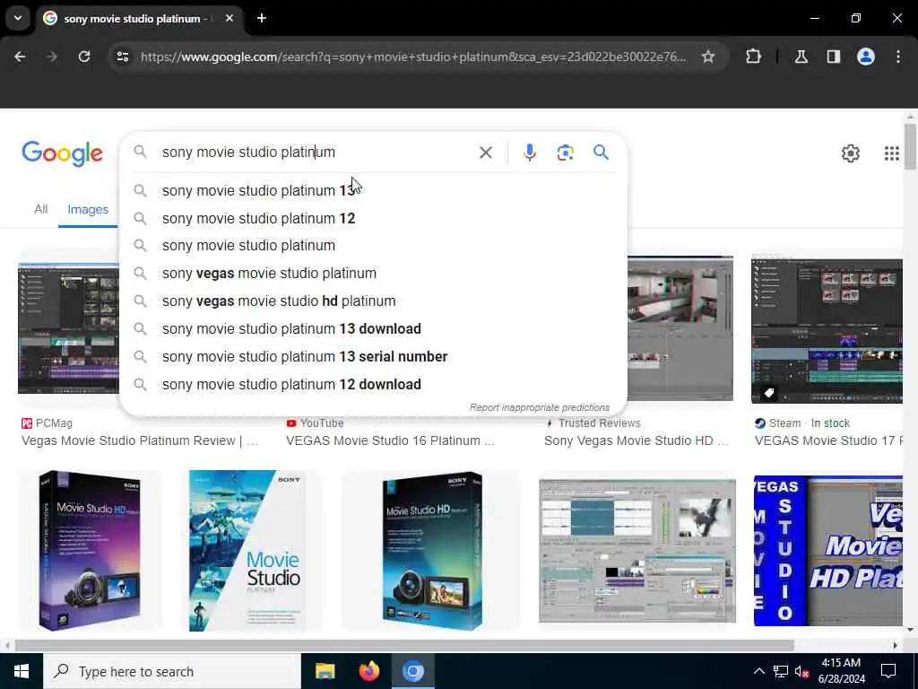
Task: Reload the page with the refresh icon
Action: (x=84, y=57)
